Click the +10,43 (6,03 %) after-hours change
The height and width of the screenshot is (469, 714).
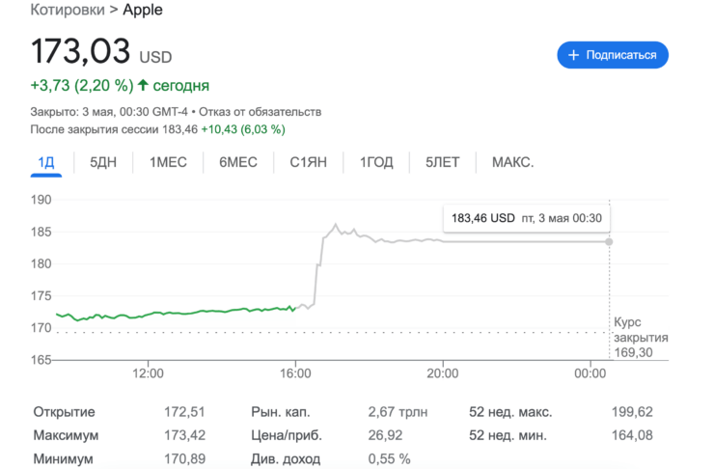[243, 129]
